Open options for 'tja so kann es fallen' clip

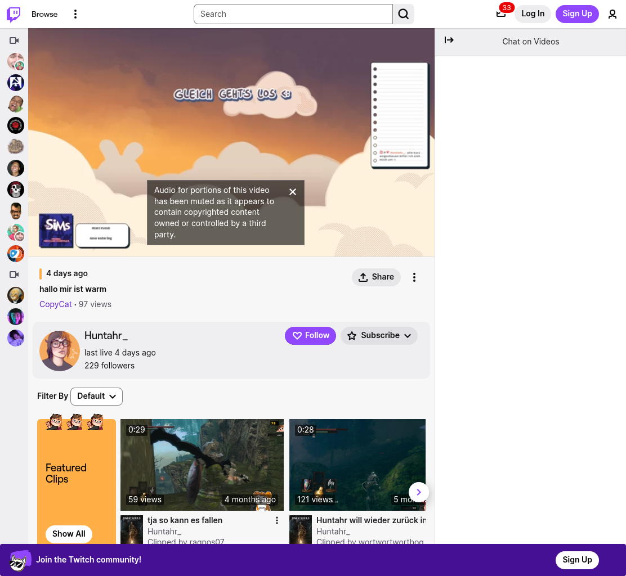276,520
